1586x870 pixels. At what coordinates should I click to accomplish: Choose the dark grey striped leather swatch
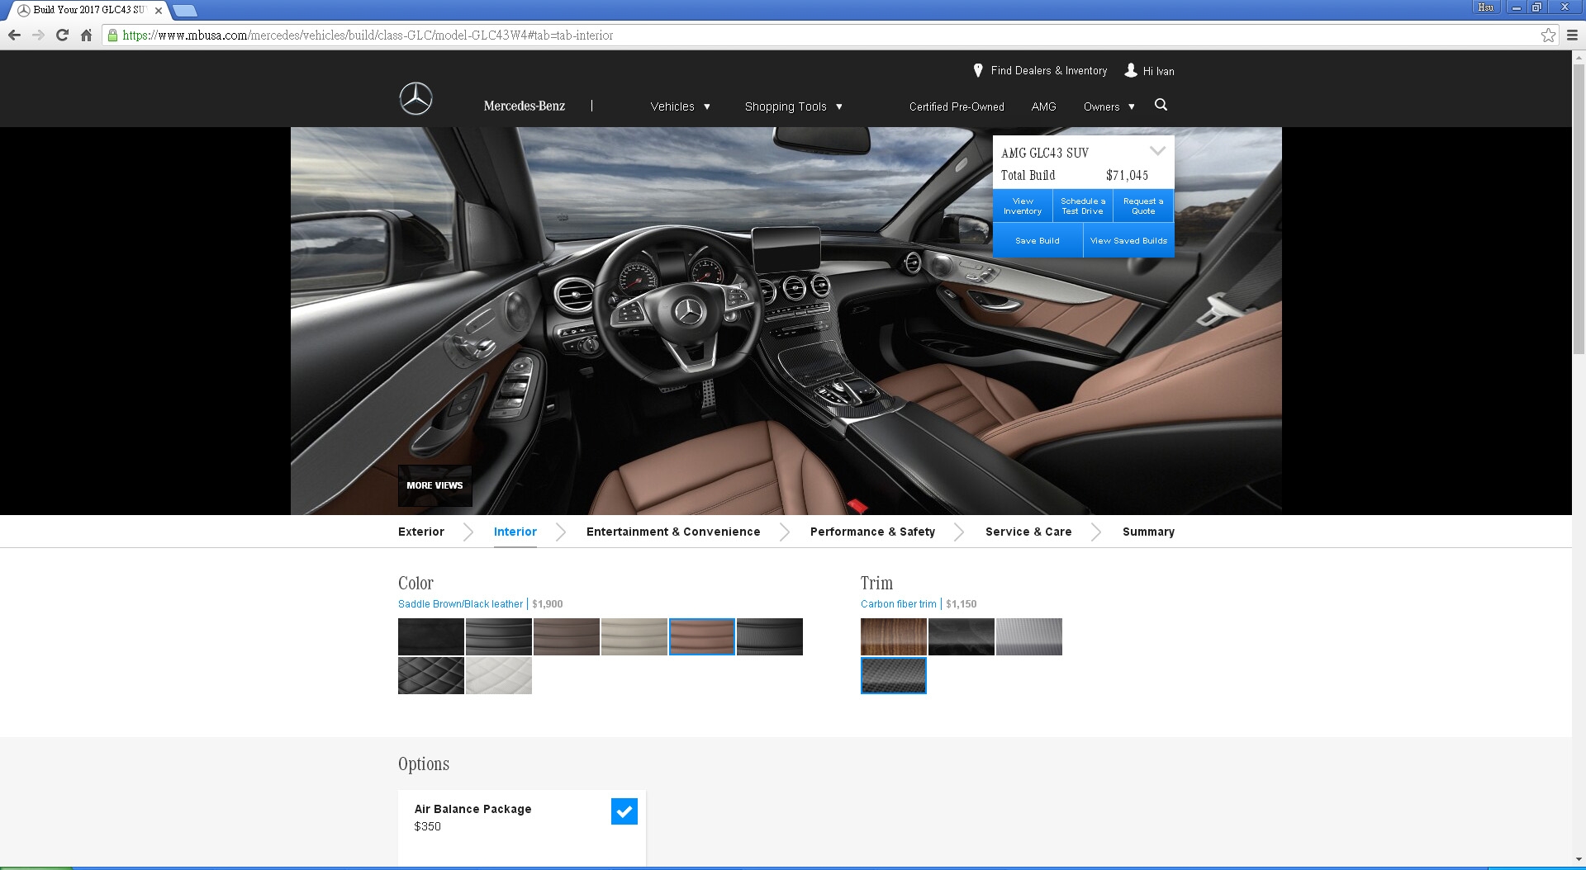click(x=499, y=636)
